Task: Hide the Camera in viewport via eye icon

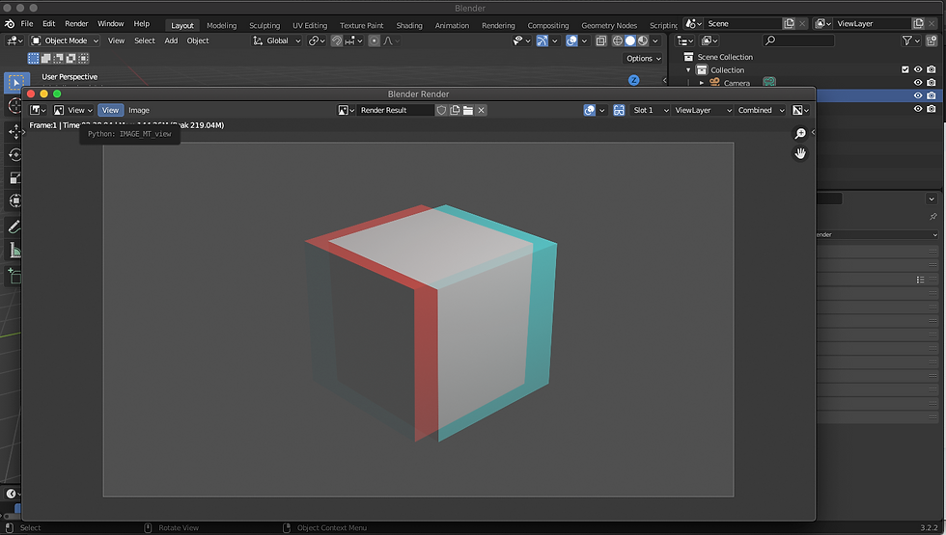Action: coord(918,83)
